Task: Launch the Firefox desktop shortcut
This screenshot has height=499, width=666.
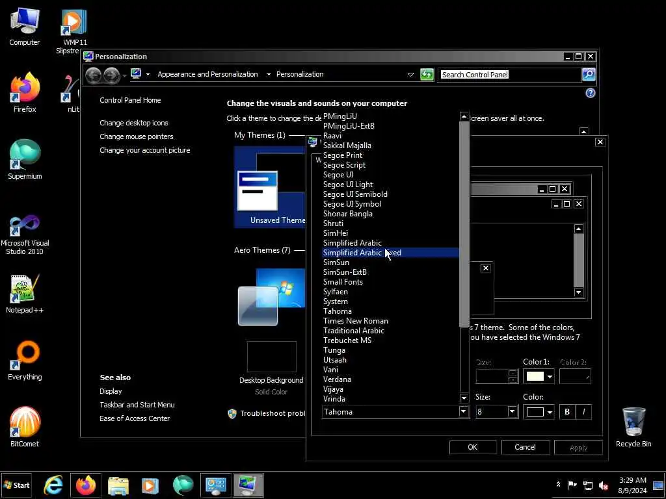Action: tap(25, 92)
